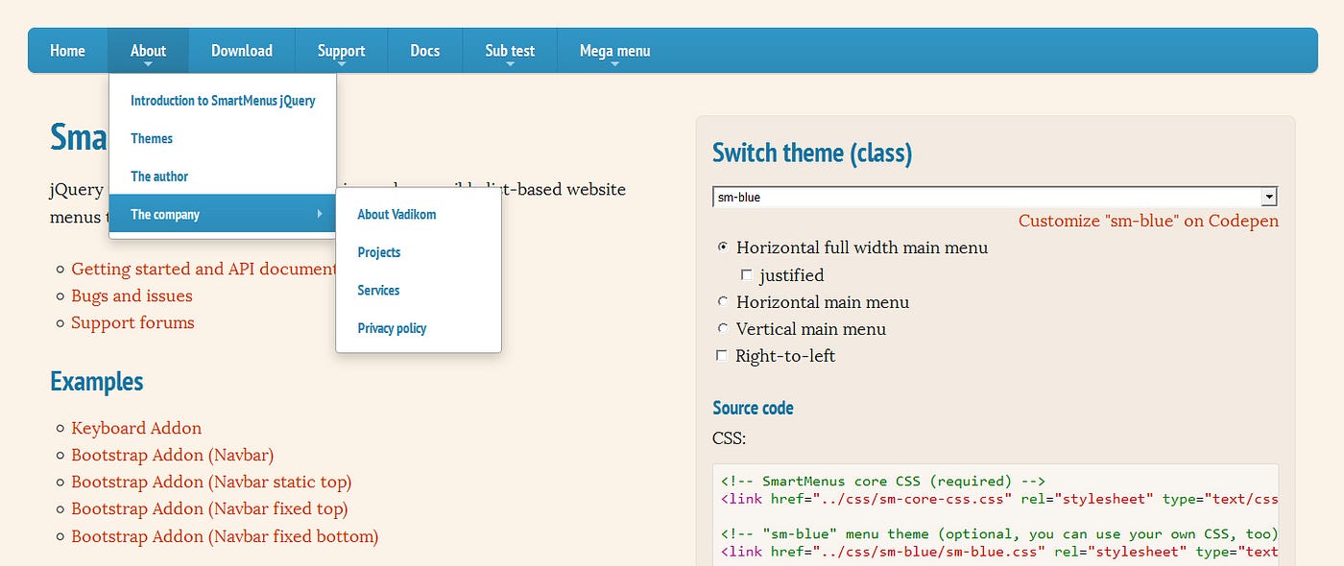Open the Mega menu dropdown
1344x566 pixels.
[x=614, y=50]
